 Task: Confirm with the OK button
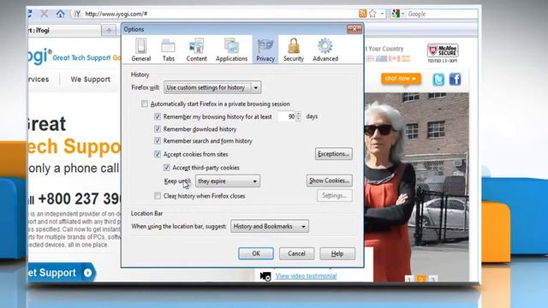coord(256,253)
